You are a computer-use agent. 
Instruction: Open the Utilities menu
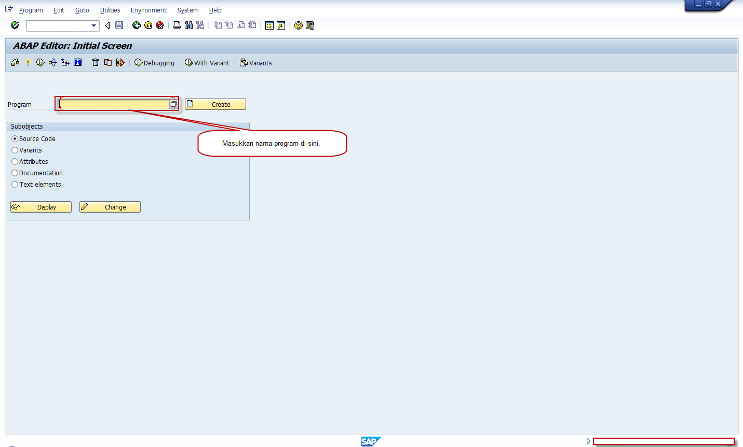(110, 10)
